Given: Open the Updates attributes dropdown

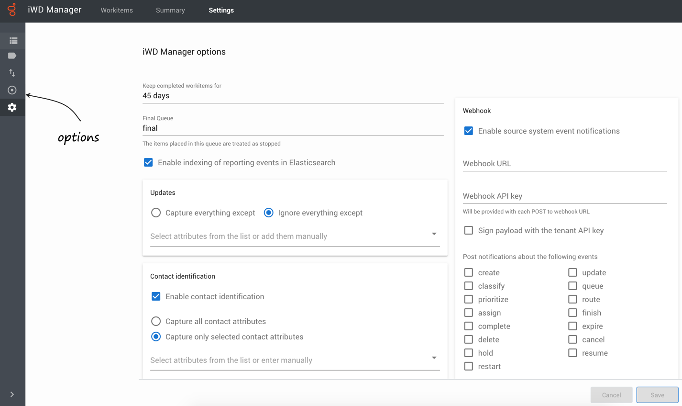Looking at the screenshot, I should (x=434, y=234).
